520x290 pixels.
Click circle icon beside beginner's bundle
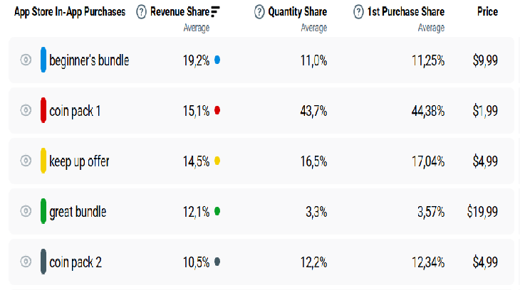[x=26, y=60]
